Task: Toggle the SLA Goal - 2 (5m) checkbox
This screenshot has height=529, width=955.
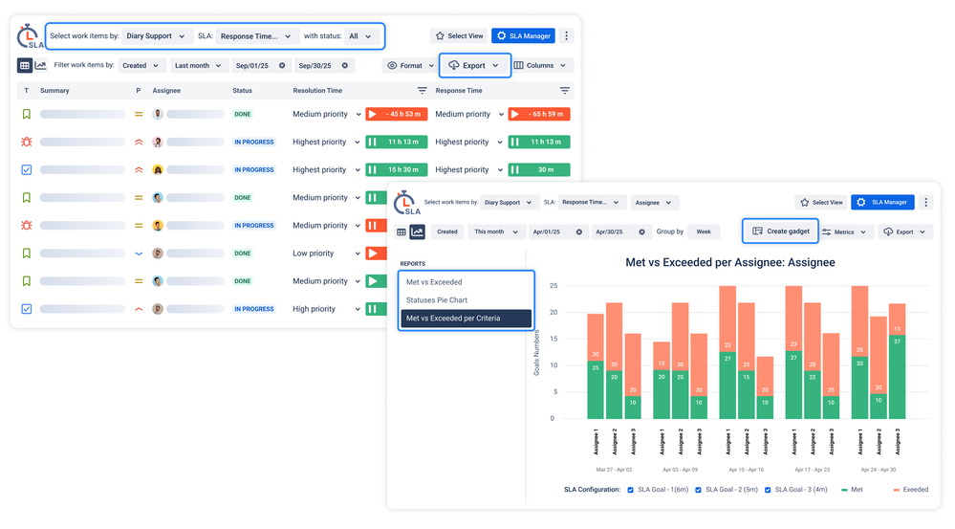Action: pyautogui.click(x=698, y=490)
